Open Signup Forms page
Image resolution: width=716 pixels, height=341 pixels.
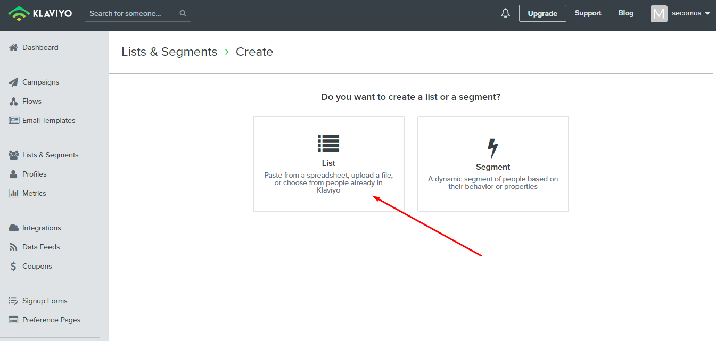pyautogui.click(x=45, y=301)
